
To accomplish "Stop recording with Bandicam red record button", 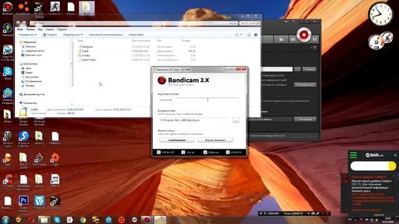I will [x=304, y=35].
